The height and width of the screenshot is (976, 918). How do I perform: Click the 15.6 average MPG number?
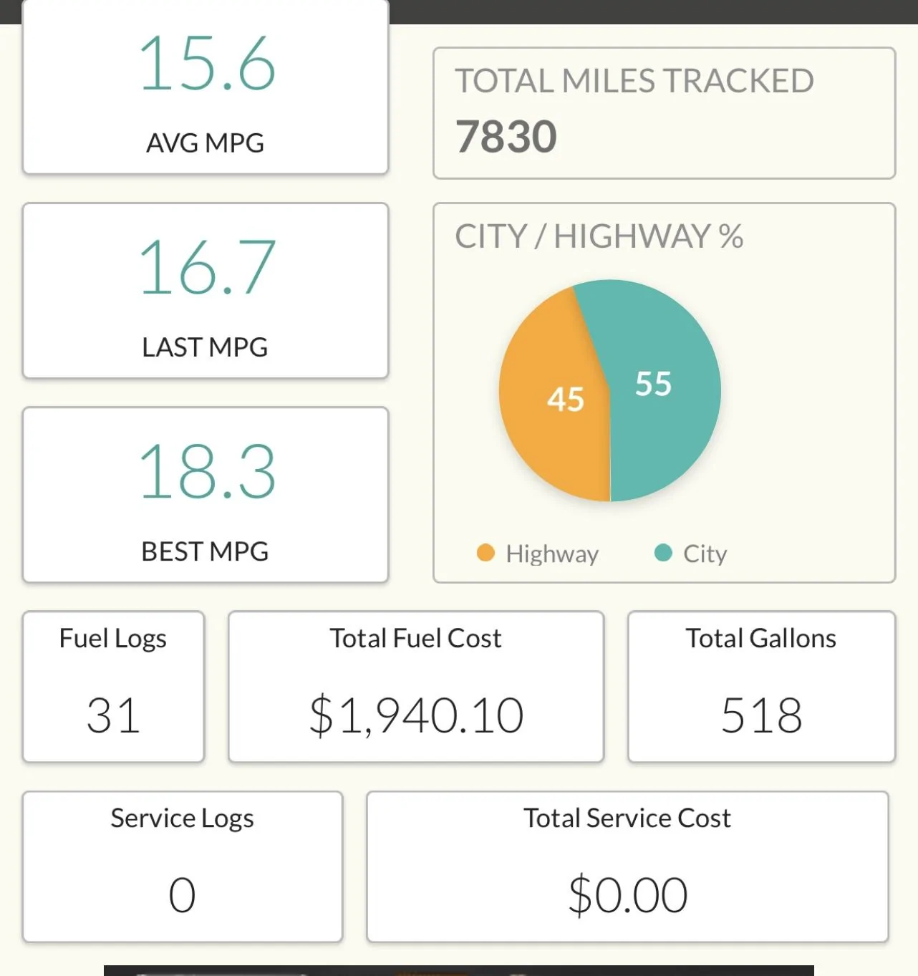[x=207, y=64]
